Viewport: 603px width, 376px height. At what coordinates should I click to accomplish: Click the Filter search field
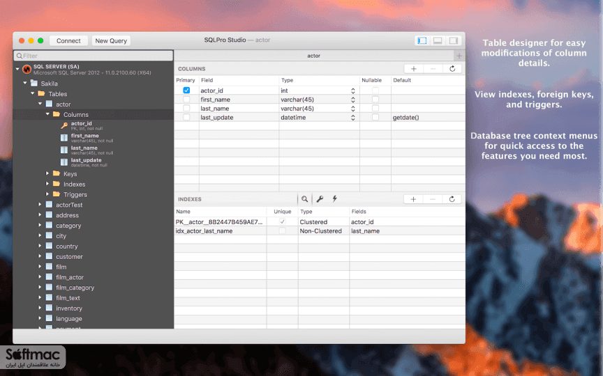click(94, 56)
